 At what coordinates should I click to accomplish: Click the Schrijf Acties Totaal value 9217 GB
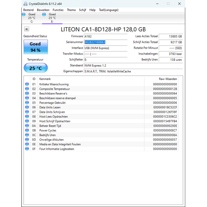[171, 42]
